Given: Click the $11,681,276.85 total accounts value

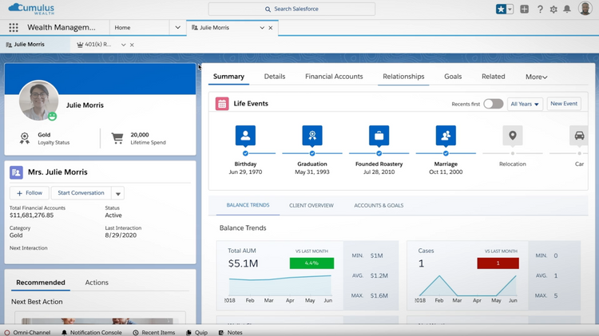Looking at the screenshot, I should (x=32, y=215).
